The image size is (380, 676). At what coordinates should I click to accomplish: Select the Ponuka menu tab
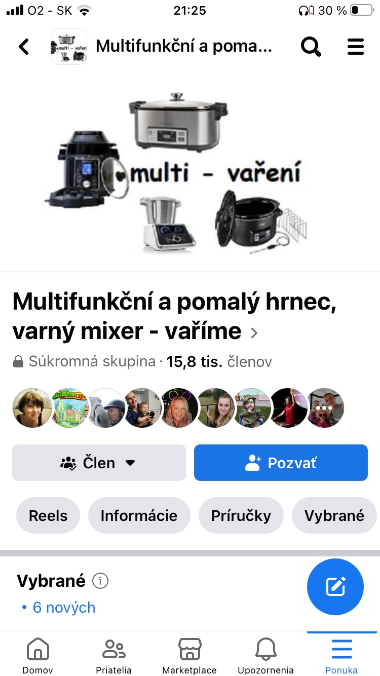341,656
